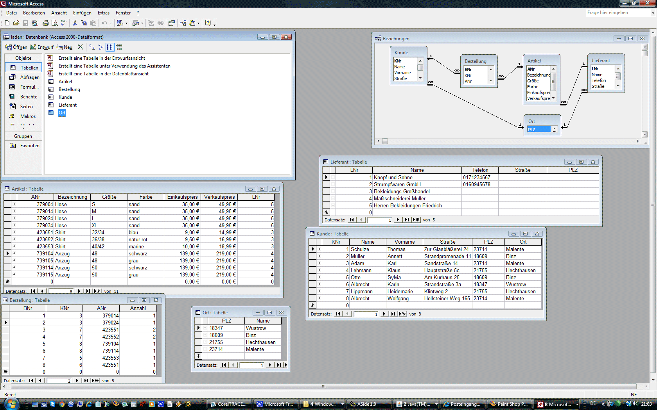Image resolution: width=657 pixels, height=410 pixels.
Task: Click the File Search toolbar icon
Action: click(x=34, y=23)
